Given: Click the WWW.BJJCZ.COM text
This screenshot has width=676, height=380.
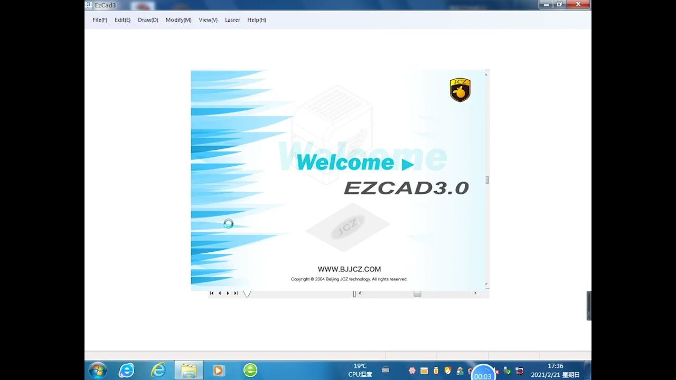Looking at the screenshot, I should click(x=349, y=269).
